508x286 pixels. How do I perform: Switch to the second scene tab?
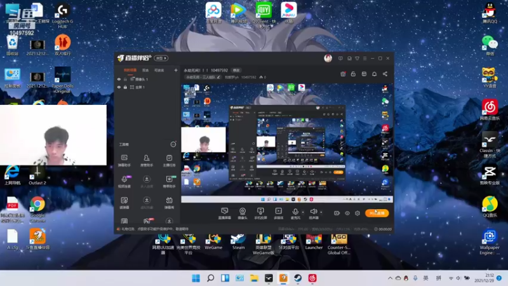tap(145, 71)
